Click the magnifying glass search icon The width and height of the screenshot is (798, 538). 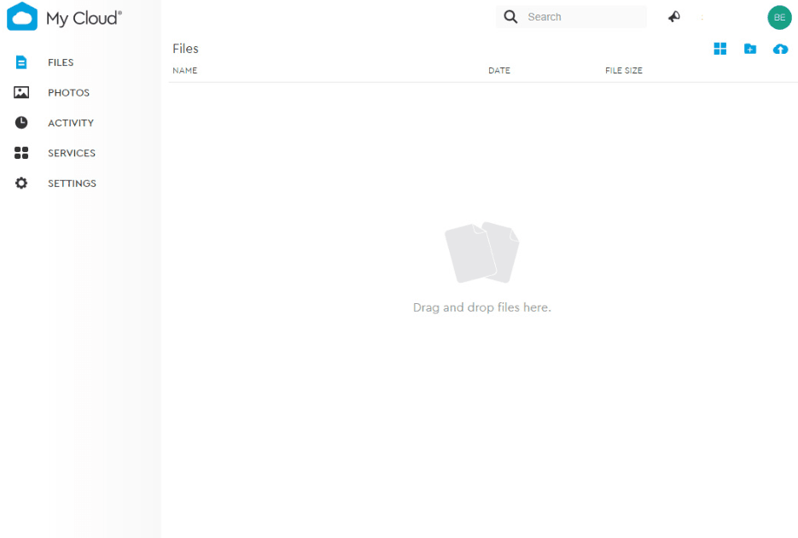(510, 17)
